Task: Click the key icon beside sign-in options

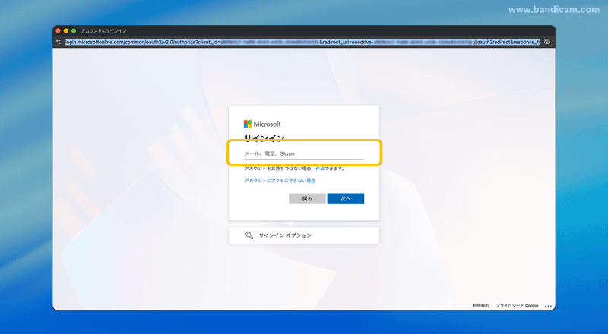Action: 249,235
